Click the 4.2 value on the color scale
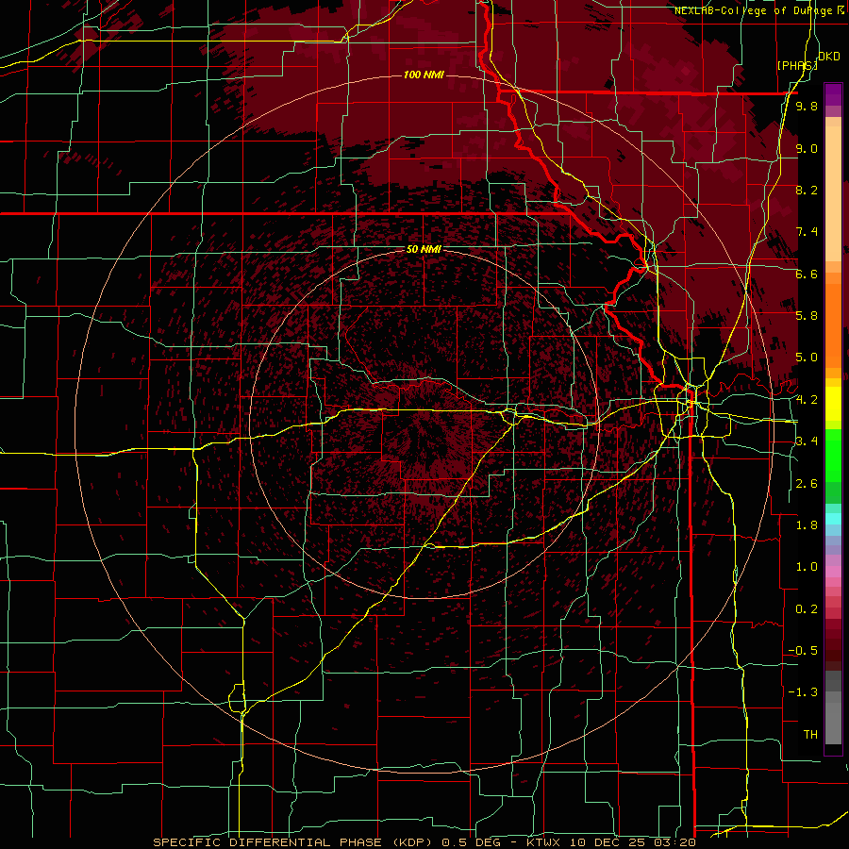Viewport: 849px width, 849px height. click(x=807, y=400)
